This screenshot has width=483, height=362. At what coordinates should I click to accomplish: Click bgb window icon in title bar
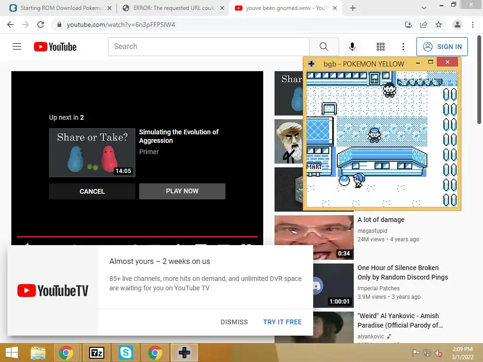tap(311, 64)
